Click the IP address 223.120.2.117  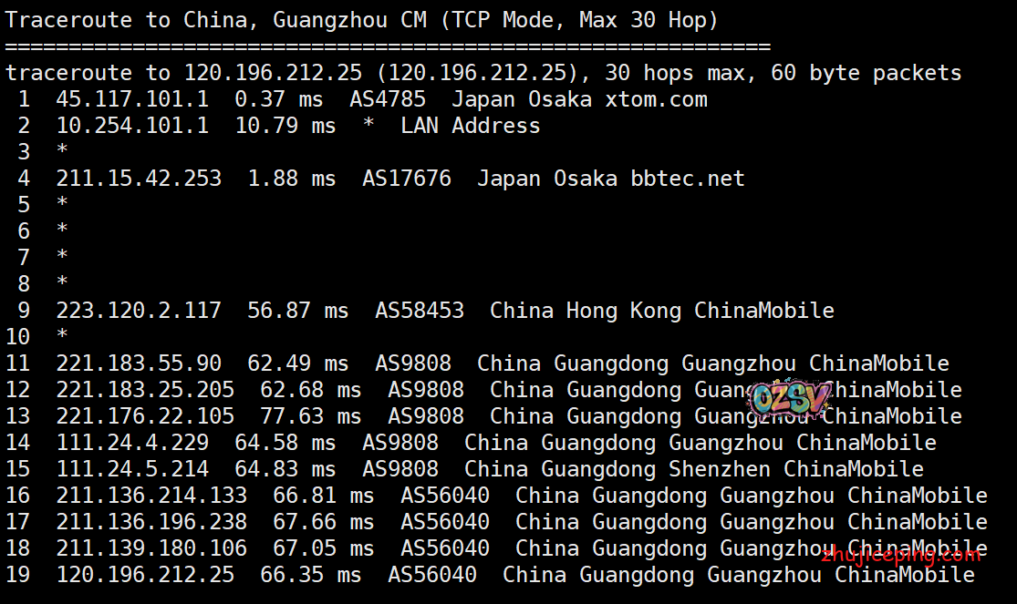pos(139,311)
